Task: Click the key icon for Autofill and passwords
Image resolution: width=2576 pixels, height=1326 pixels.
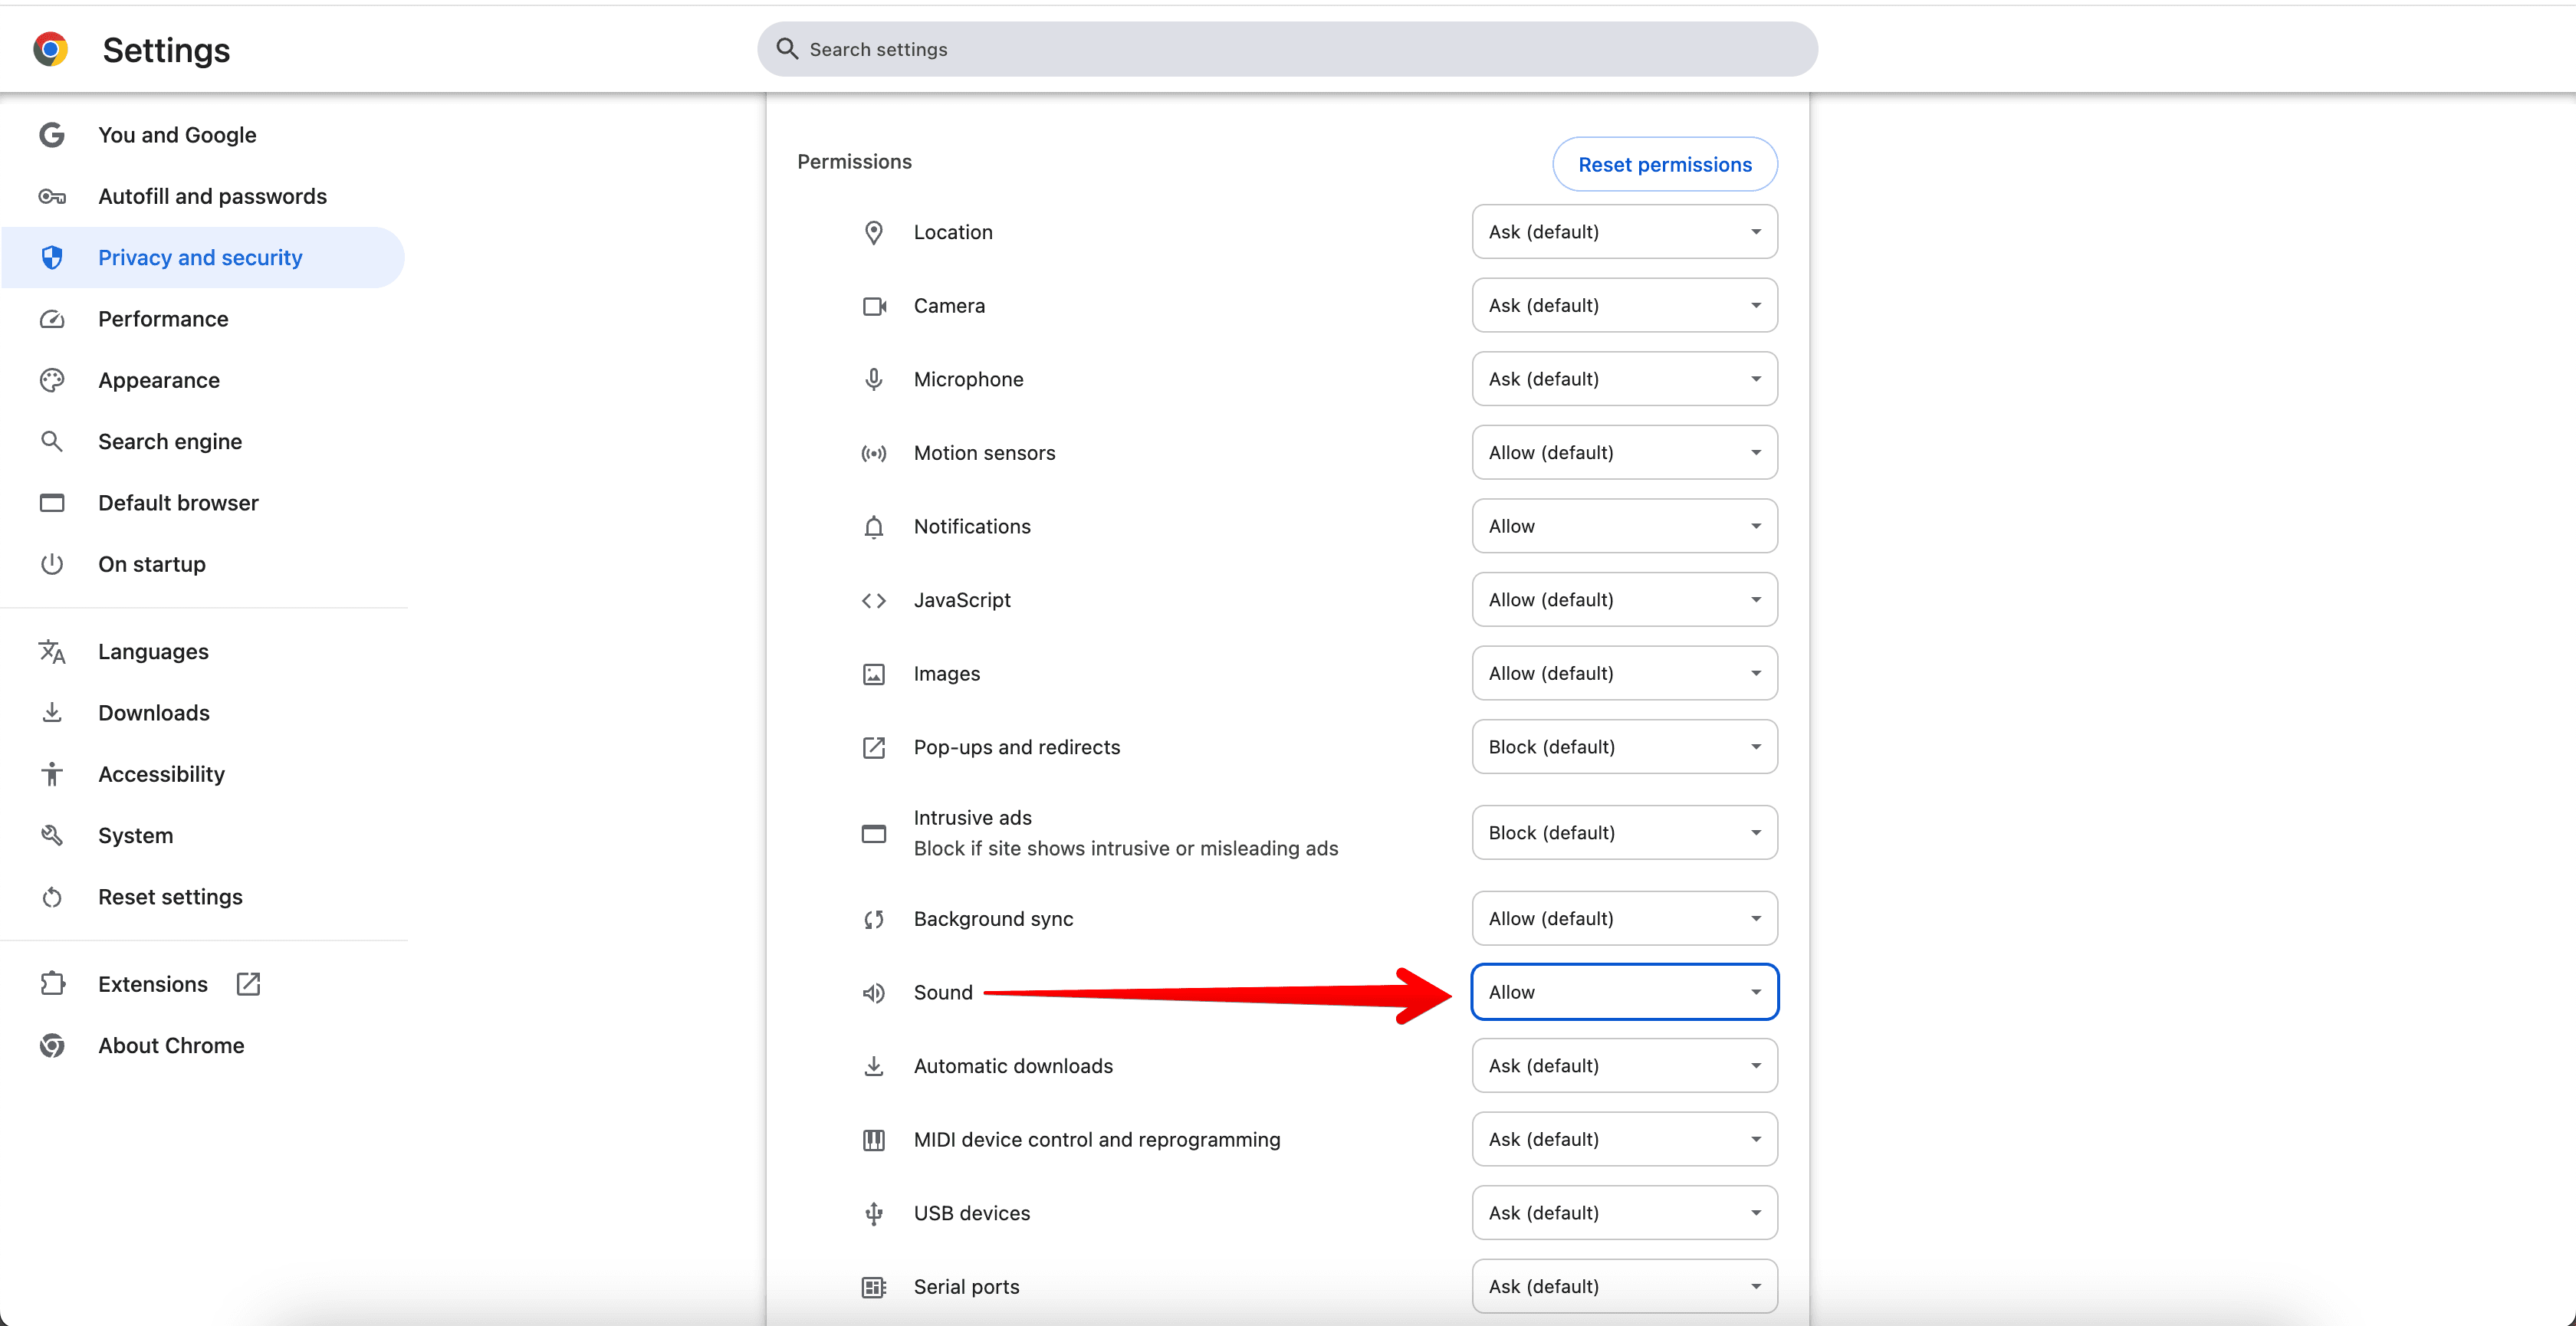Action: coord(52,196)
